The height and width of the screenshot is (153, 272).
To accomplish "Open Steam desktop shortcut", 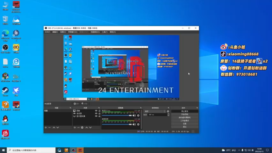I will point(5,92).
